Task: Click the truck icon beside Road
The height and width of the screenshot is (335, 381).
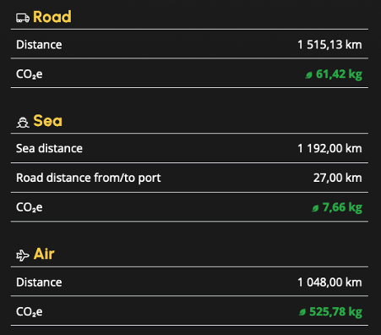Action: coord(23,18)
